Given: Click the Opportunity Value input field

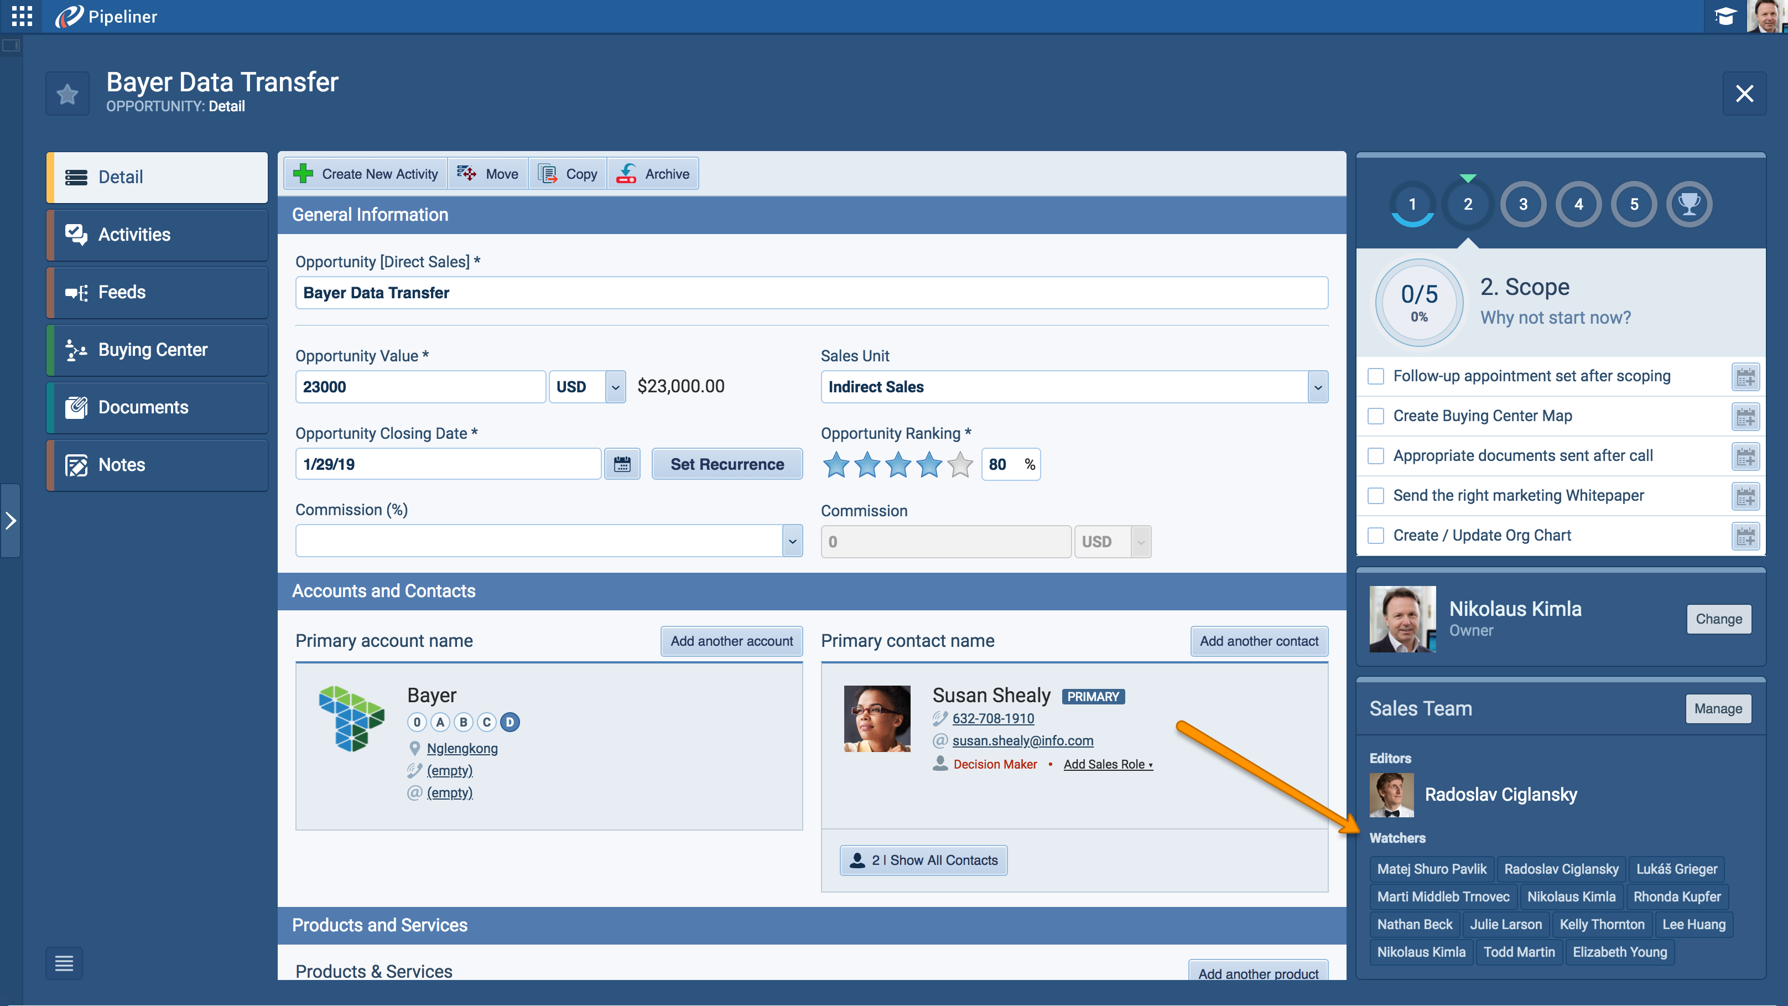Looking at the screenshot, I should coord(420,387).
